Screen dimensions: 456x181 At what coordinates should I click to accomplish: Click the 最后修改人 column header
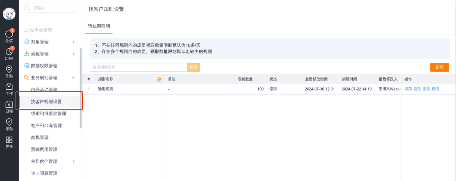388,79
